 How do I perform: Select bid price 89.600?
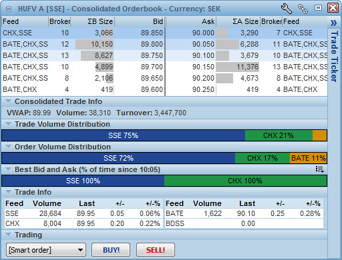tap(152, 89)
